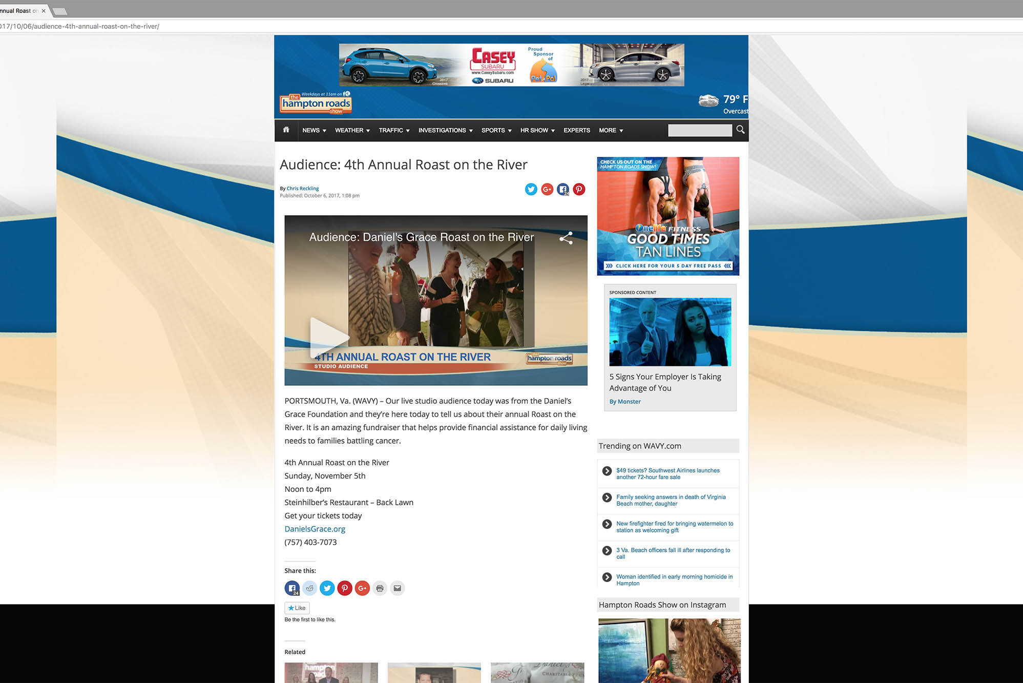Expand the WEATHER dropdown menu
This screenshot has height=683, width=1023.
[352, 131]
